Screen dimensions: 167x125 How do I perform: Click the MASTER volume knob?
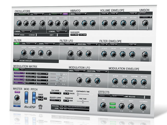17,98
